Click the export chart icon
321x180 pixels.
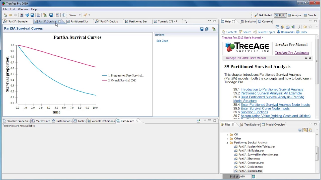[214, 29]
